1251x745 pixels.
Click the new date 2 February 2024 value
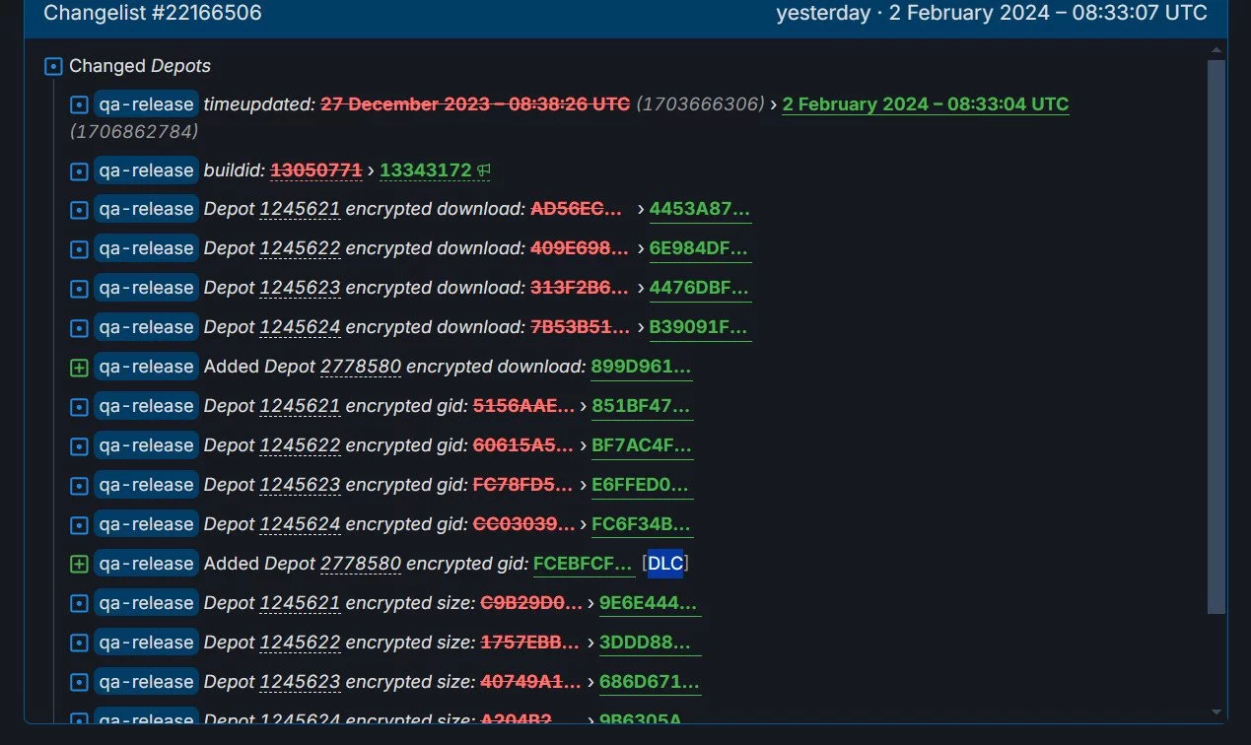925,103
